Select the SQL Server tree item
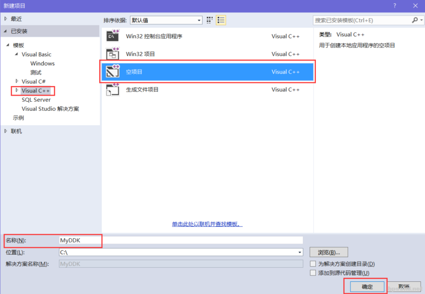Screen dimensions: 425x294 (x=36, y=100)
